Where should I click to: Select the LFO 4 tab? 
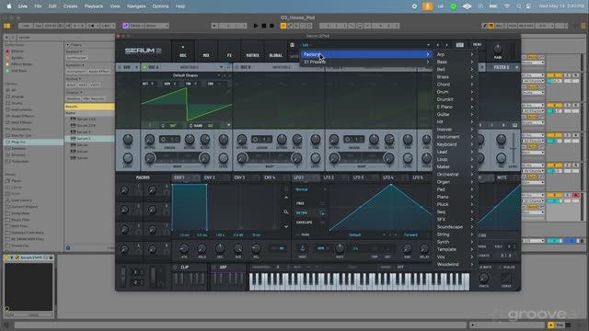(388, 177)
